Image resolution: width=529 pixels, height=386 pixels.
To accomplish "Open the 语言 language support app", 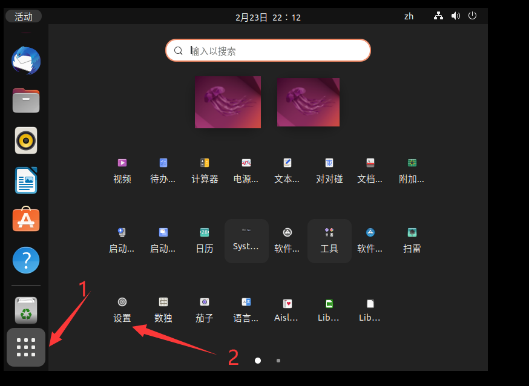I will (x=246, y=310).
